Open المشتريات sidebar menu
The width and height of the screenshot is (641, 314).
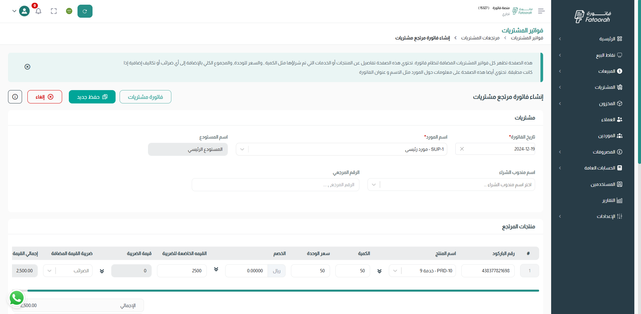(608, 87)
